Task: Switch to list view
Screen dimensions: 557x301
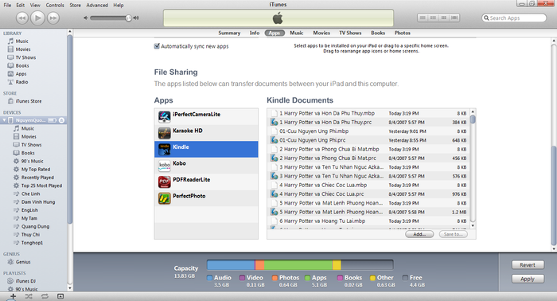Action: click(423, 18)
